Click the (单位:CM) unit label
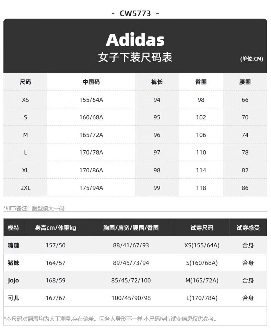This screenshot has width=271, height=333. pyautogui.click(x=251, y=59)
